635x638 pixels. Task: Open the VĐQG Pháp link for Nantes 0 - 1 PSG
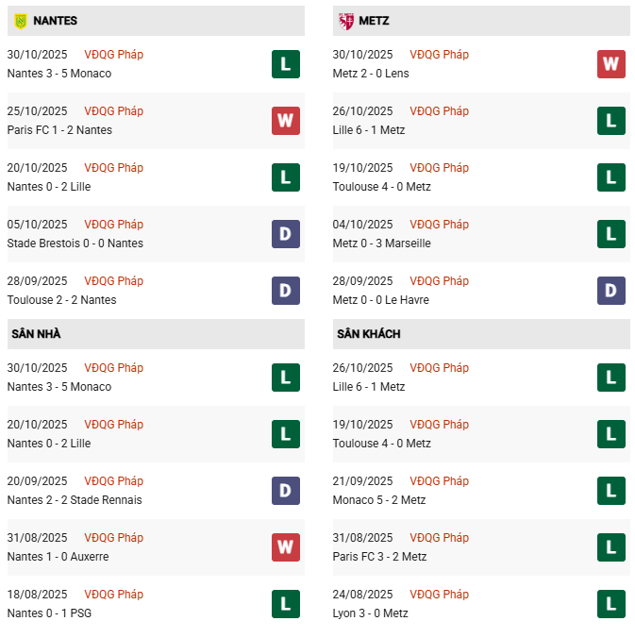pyautogui.click(x=114, y=595)
